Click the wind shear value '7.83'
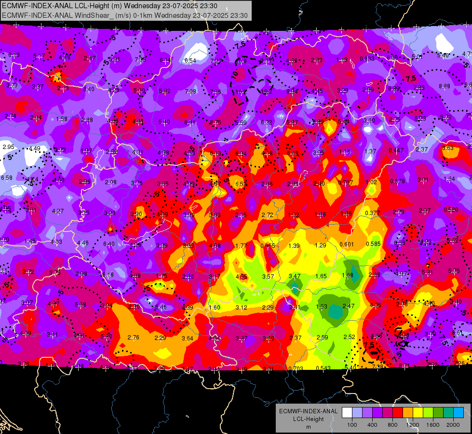This screenshot has height=434, width=472. [419, 88]
